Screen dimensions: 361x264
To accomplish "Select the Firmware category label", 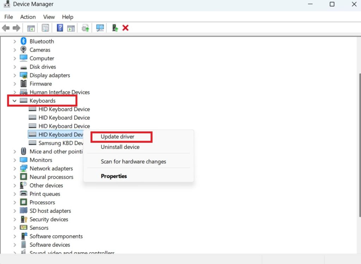I will point(41,84).
